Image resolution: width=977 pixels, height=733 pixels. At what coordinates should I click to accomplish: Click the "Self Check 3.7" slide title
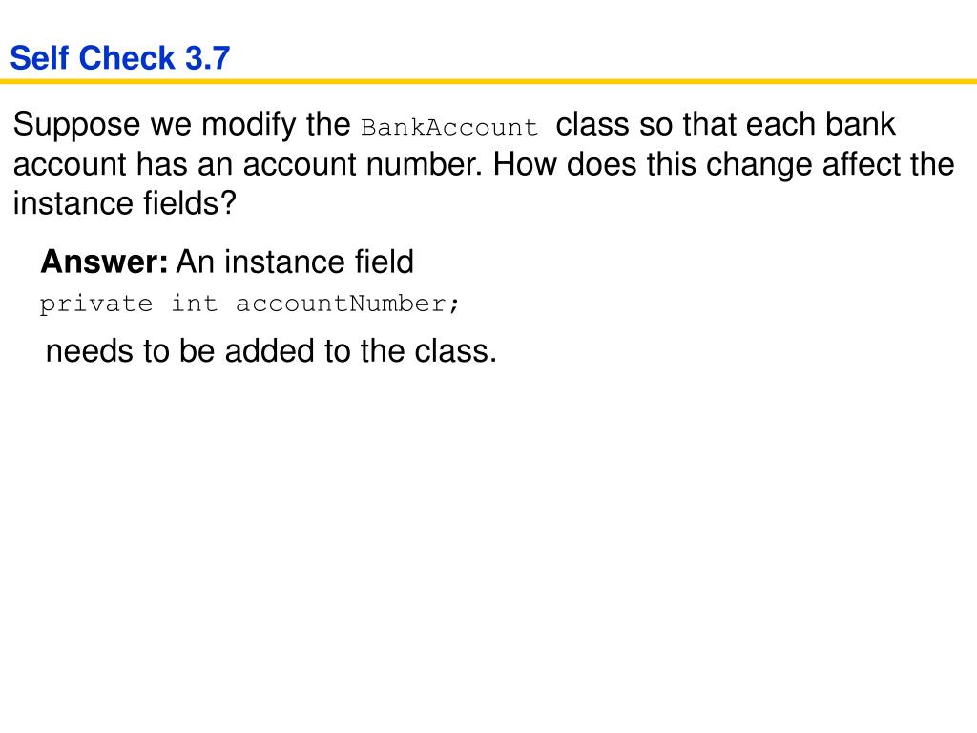click(x=119, y=58)
